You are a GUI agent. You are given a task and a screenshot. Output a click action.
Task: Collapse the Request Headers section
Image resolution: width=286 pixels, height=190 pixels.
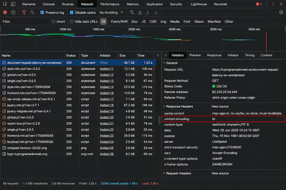click(x=164, y=173)
